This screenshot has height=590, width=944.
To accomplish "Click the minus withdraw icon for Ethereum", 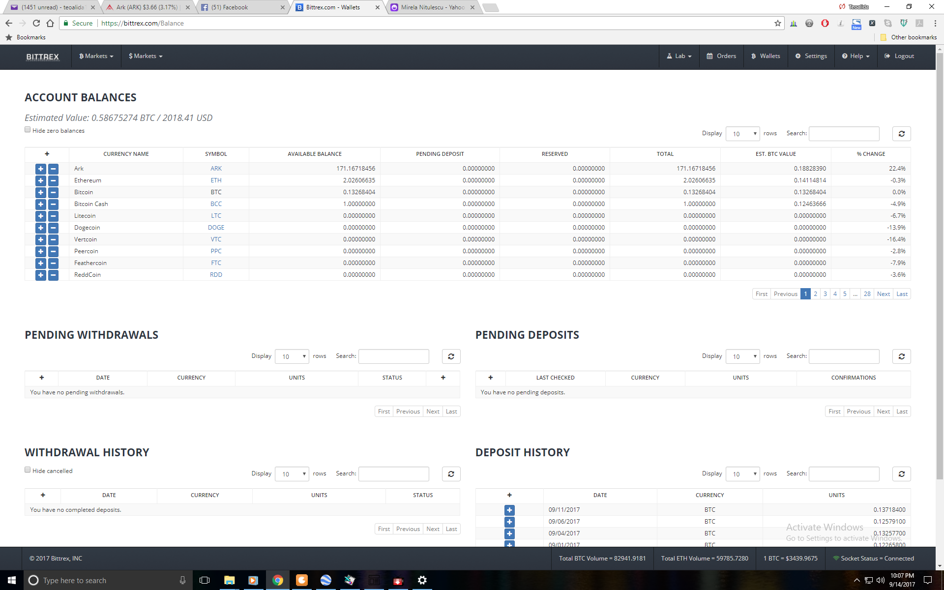I will pos(53,180).
